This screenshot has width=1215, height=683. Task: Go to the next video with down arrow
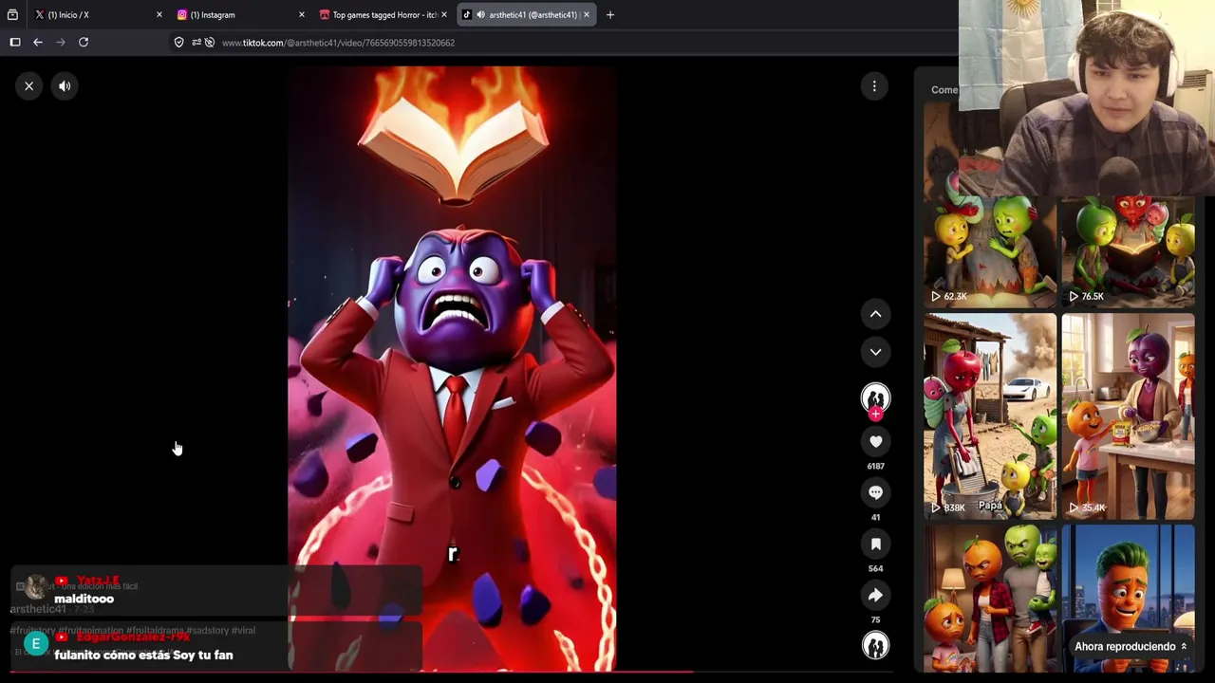875,352
